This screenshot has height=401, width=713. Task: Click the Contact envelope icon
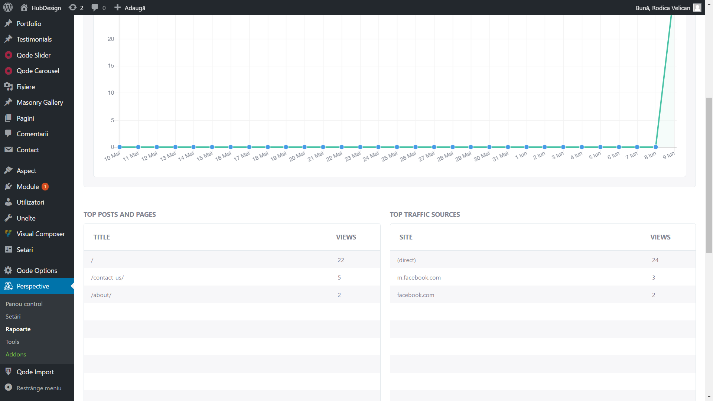[x=8, y=150]
